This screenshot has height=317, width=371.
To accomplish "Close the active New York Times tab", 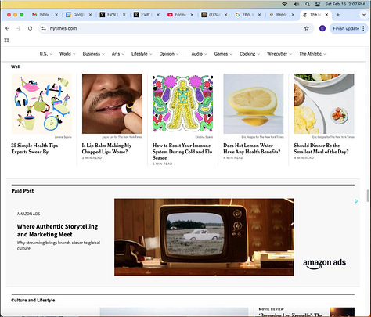I will click(326, 15).
